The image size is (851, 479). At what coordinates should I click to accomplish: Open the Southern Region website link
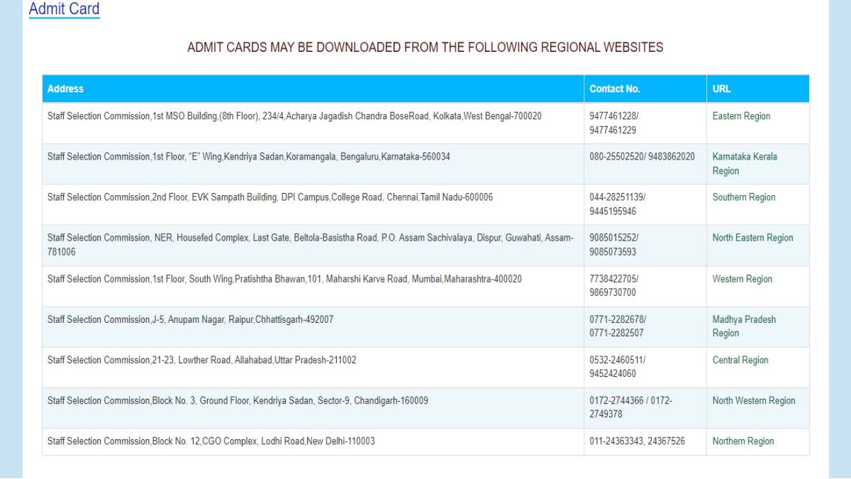click(x=742, y=197)
